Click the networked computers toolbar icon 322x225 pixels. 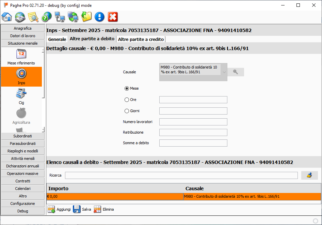coord(60,17)
